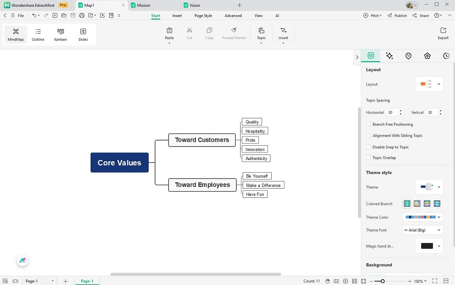The width and height of the screenshot is (455, 285).
Task: Collapse the right side panel
Action: 357,57
